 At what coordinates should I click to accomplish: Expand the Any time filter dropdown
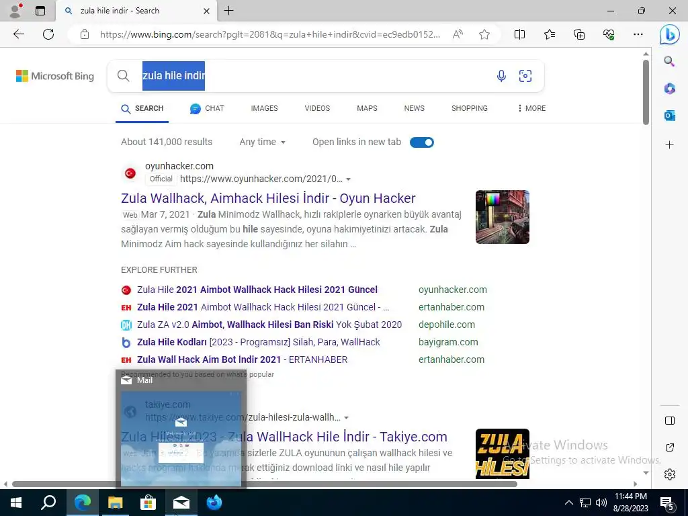tap(263, 142)
